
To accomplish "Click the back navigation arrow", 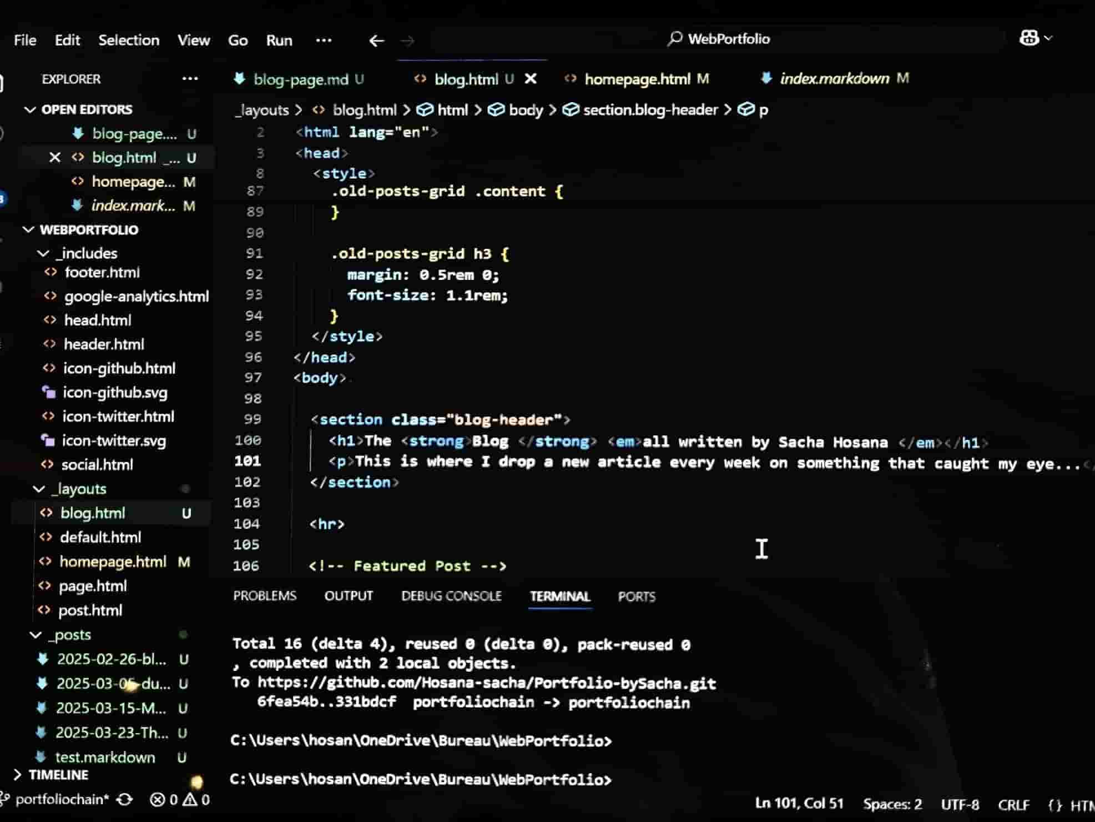I will point(376,41).
